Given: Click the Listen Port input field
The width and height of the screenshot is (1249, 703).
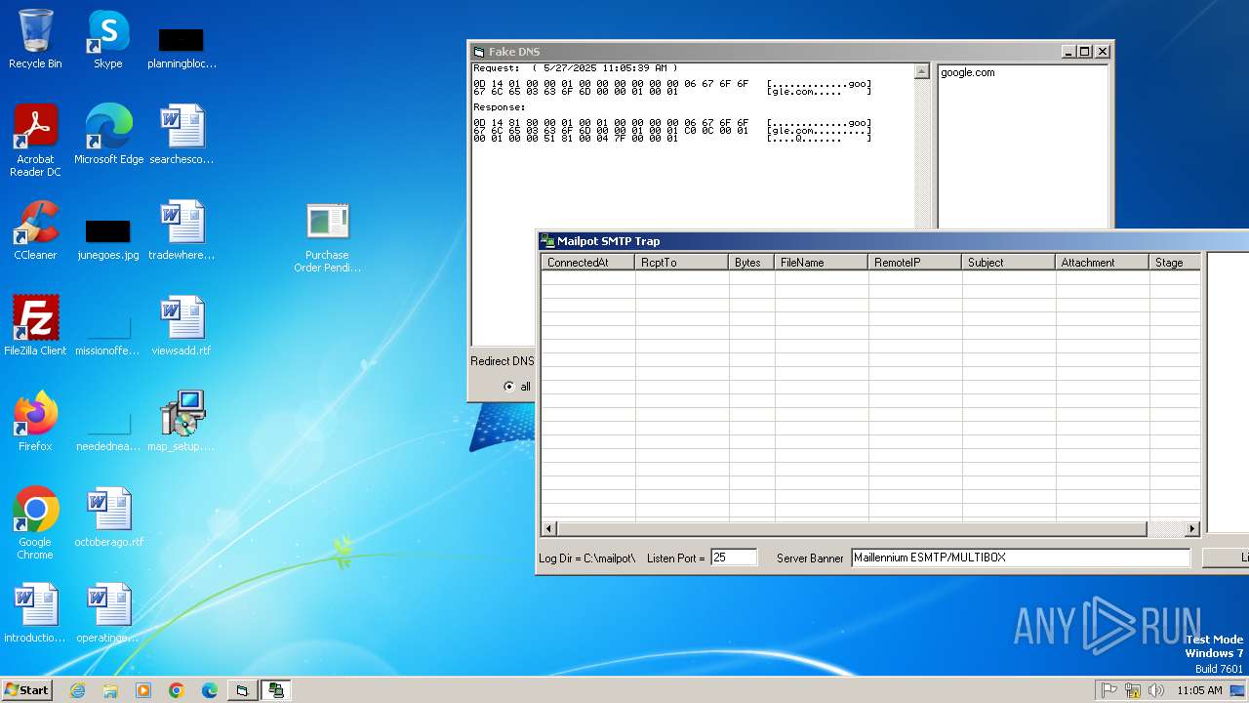Looking at the screenshot, I should click(734, 558).
